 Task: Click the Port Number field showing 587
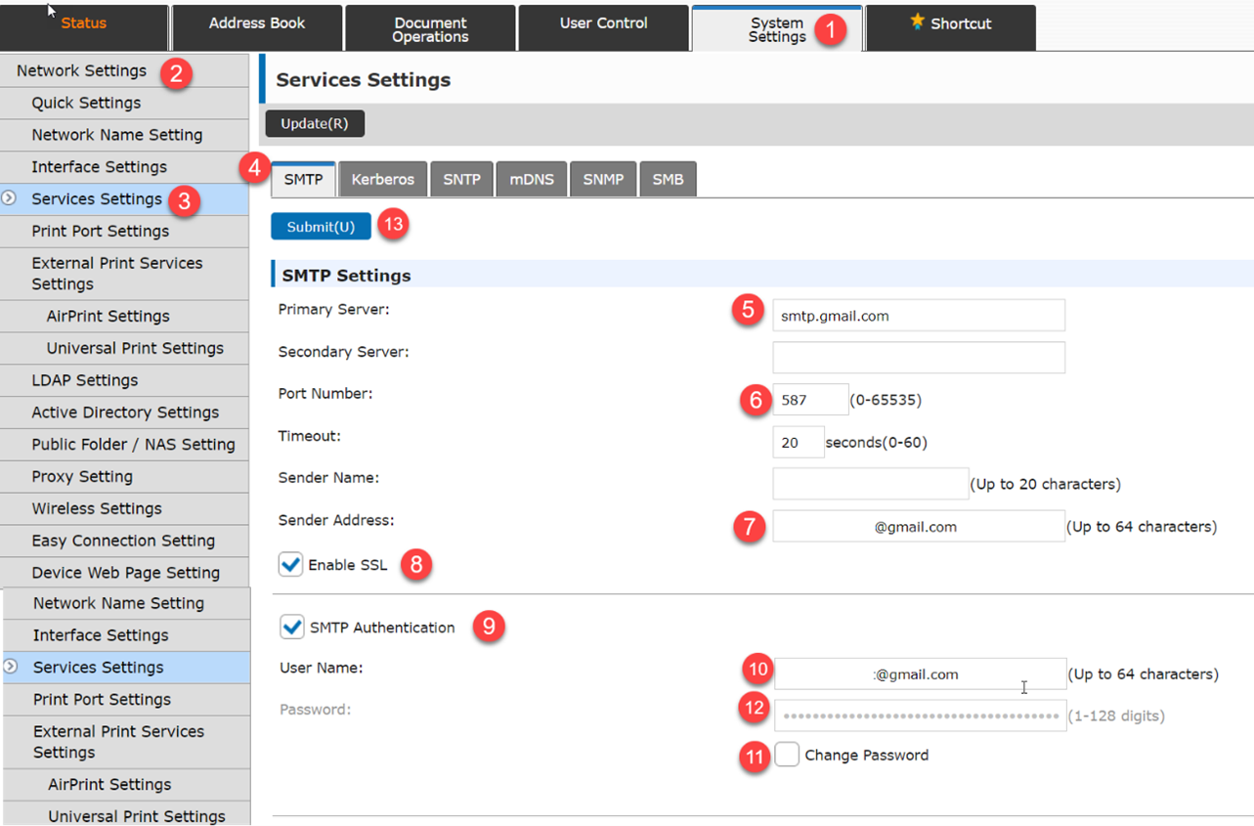click(x=810, y=400)
